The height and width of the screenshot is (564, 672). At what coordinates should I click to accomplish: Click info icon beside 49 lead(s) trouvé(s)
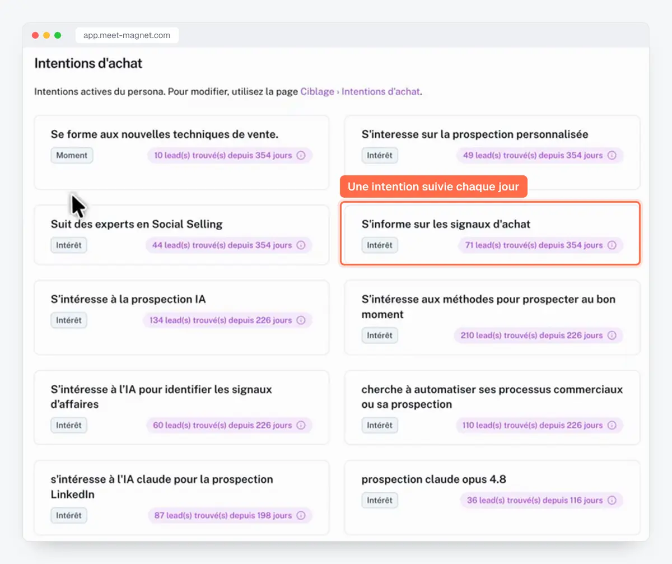pos(612,155)
